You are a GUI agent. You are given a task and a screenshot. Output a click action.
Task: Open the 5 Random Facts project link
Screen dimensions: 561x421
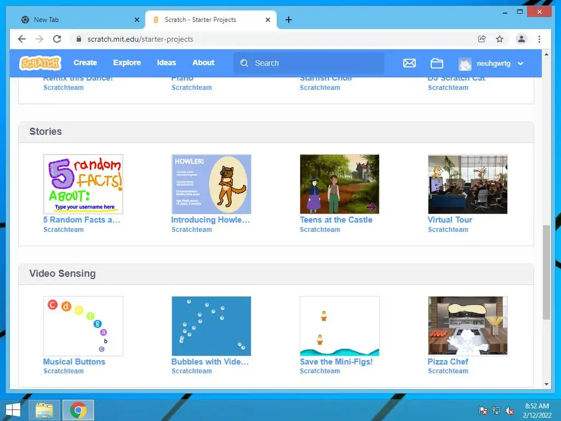[82, 220]
